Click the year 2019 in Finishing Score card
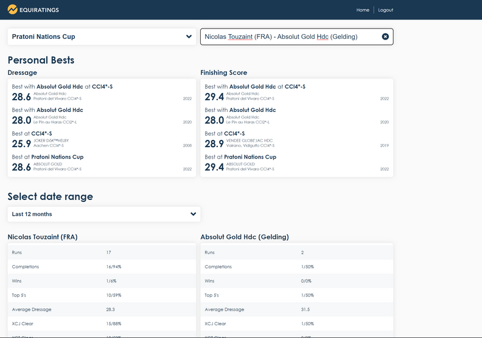The width and height of the screenshot is (482, 338). (x=384, y=145)
